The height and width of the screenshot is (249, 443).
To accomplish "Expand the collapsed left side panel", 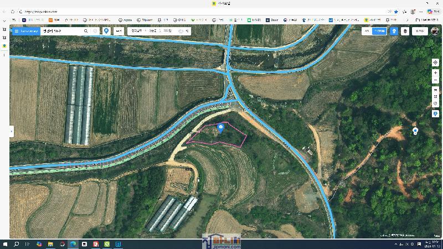I will point(12,132).
